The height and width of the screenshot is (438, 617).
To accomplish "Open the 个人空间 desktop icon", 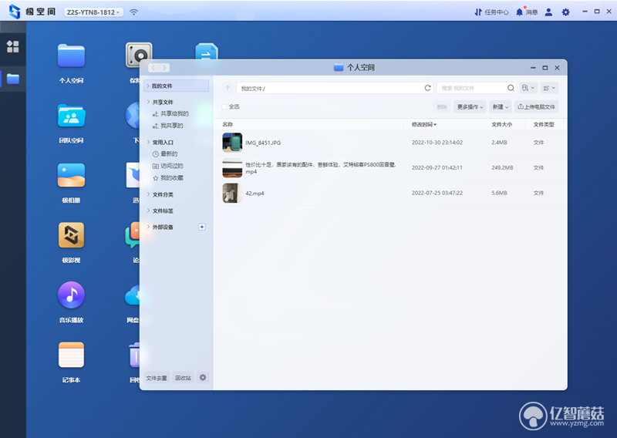I will 71,56.
